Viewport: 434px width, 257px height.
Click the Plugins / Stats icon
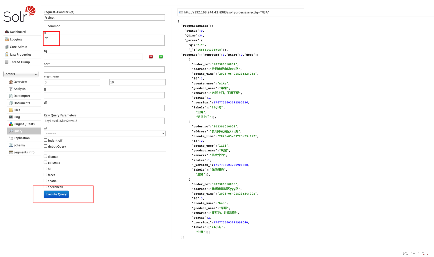coord(11,124)
